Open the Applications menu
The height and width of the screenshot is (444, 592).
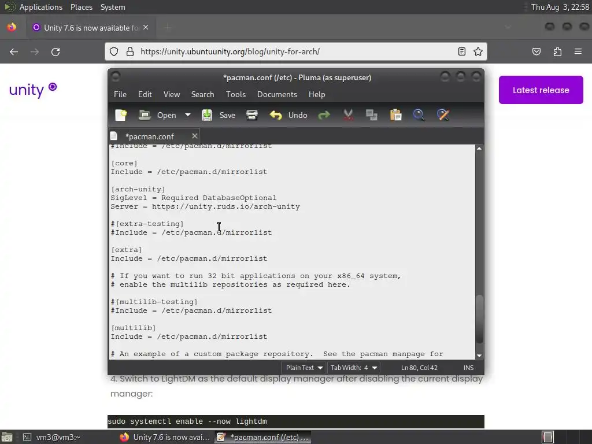tap(41, 7)
